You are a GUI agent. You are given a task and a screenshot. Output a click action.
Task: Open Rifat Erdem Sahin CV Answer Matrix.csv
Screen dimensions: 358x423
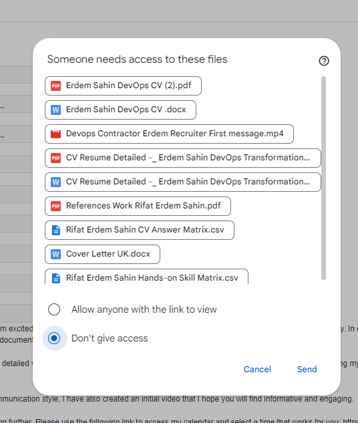[x=140, y=230]
